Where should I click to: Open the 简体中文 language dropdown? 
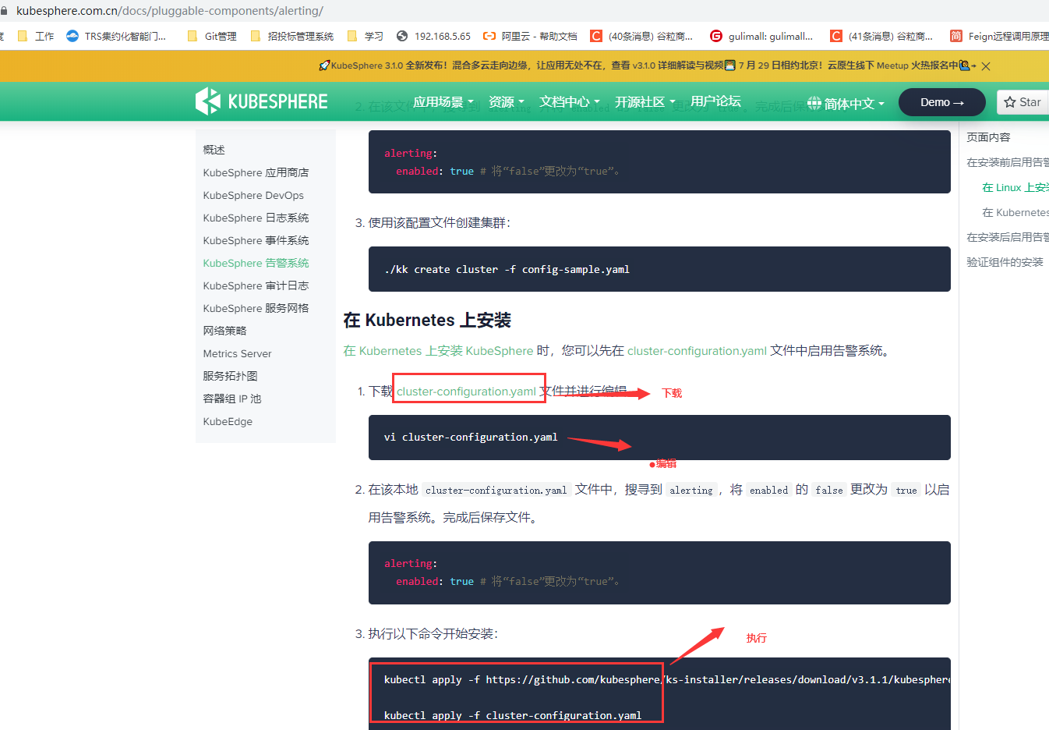pos(853,104)
